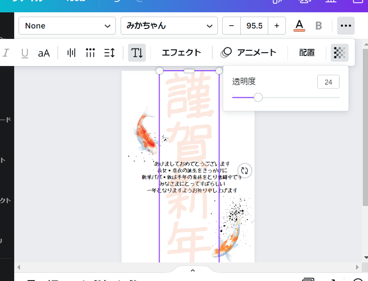Click the 95.5 font size field
368x281 pixels.
(254, 26)
